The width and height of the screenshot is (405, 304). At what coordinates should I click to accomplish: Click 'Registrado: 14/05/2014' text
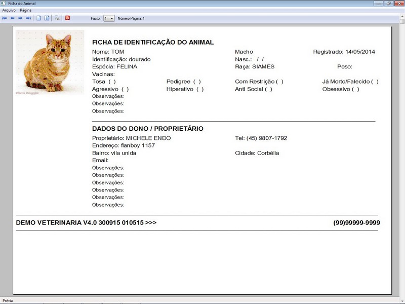point(344,52)
